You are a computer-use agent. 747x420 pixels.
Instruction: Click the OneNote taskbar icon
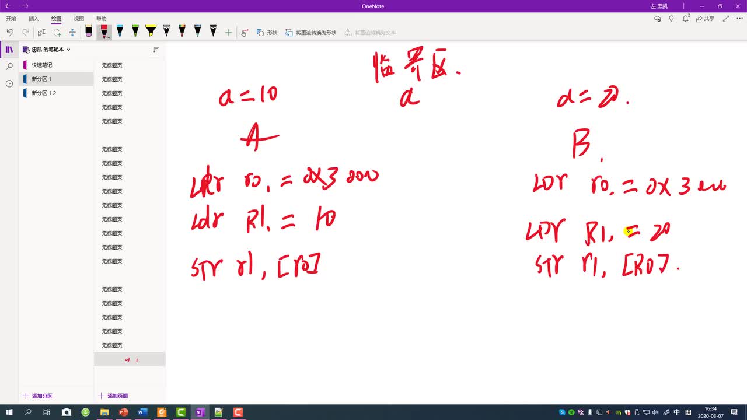[200, 412]
